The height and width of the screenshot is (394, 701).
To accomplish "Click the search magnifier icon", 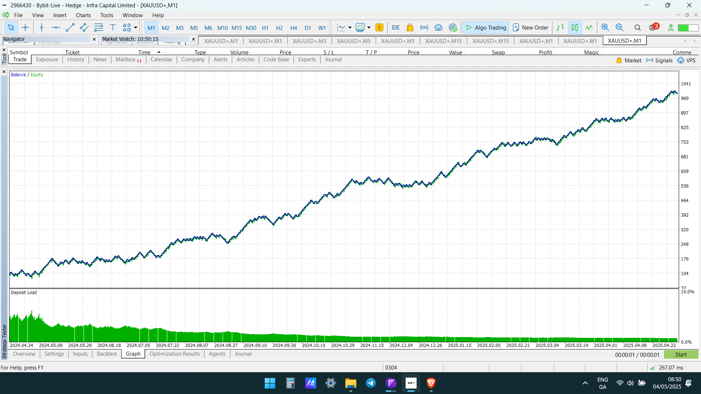I will tap(637, 27).
